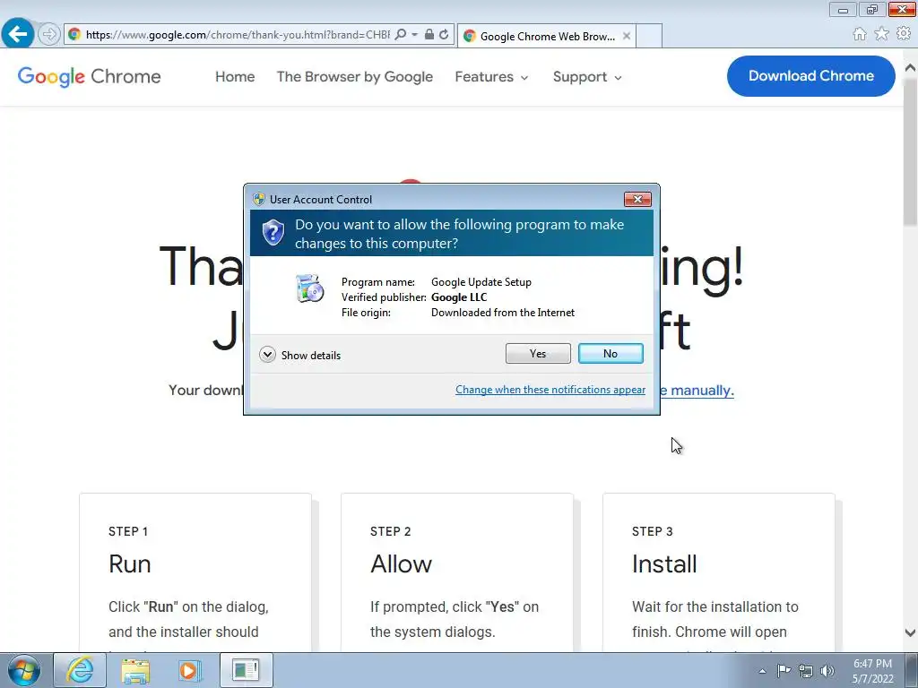Open a new blank tab

coord(649,36)
